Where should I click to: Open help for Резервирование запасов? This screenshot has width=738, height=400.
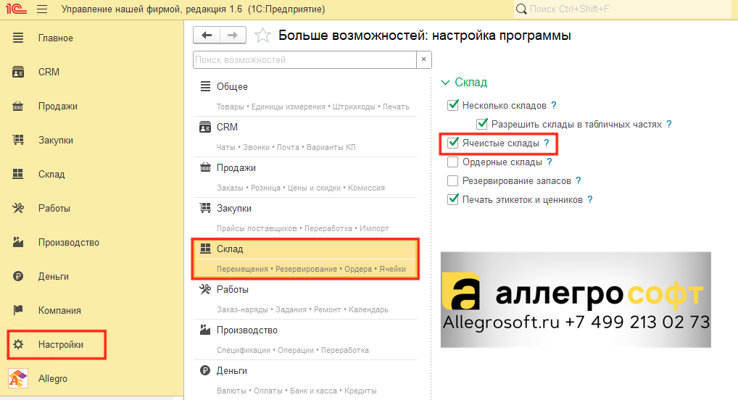point(579,180)
